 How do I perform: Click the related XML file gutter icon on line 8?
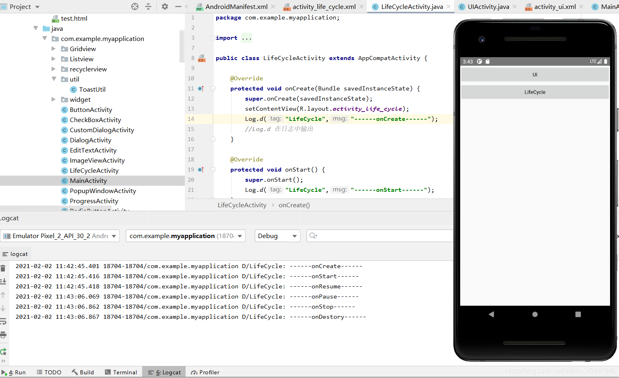(x=201, y=58)
